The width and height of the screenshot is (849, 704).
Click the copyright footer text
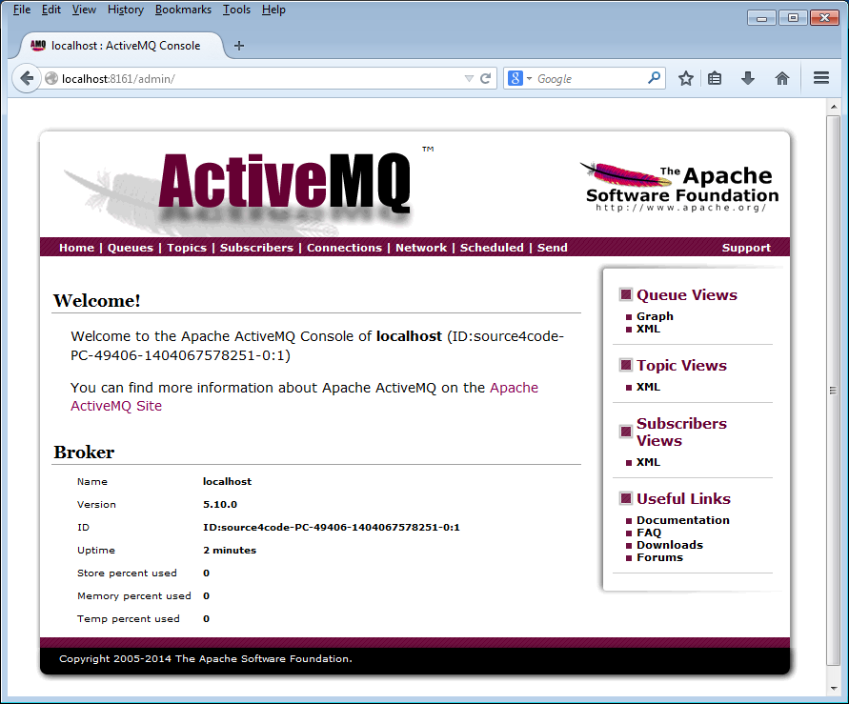(206, 658)
